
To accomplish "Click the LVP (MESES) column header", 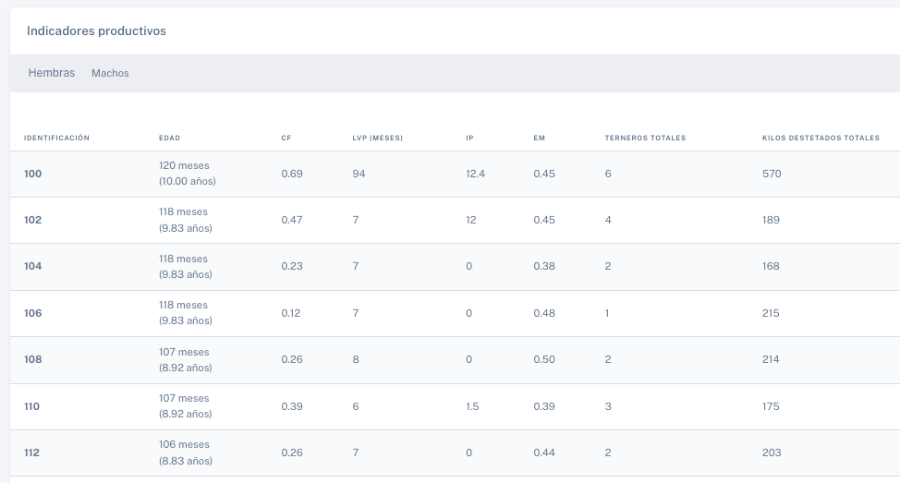I will click(x=378, y=138).
